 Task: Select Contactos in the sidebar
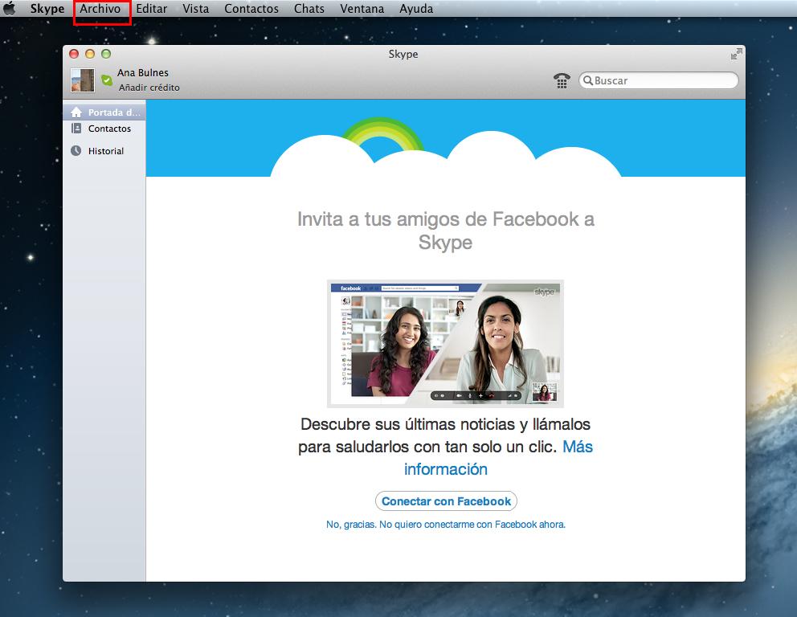tap(109, 129)
